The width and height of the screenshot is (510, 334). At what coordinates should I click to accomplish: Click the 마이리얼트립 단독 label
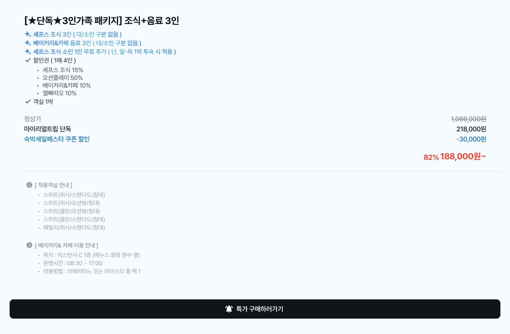point(48,129)
